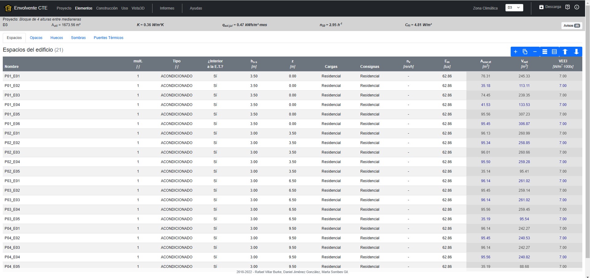Click z value 6.50 in row P03_E01
This screenshot has width=590, height=278.
pyautogui.click(x=292, y=181)
